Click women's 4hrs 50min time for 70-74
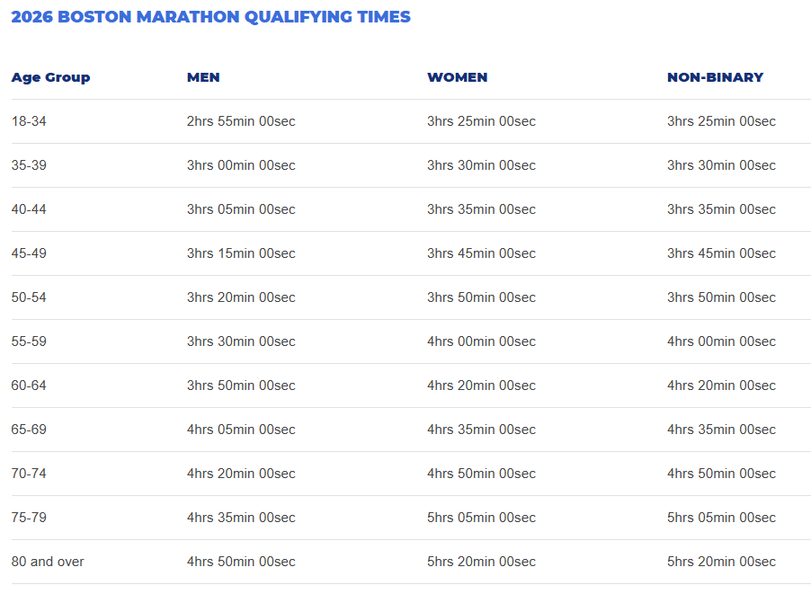Screen dimensions: 811x594 click(481, 474)
